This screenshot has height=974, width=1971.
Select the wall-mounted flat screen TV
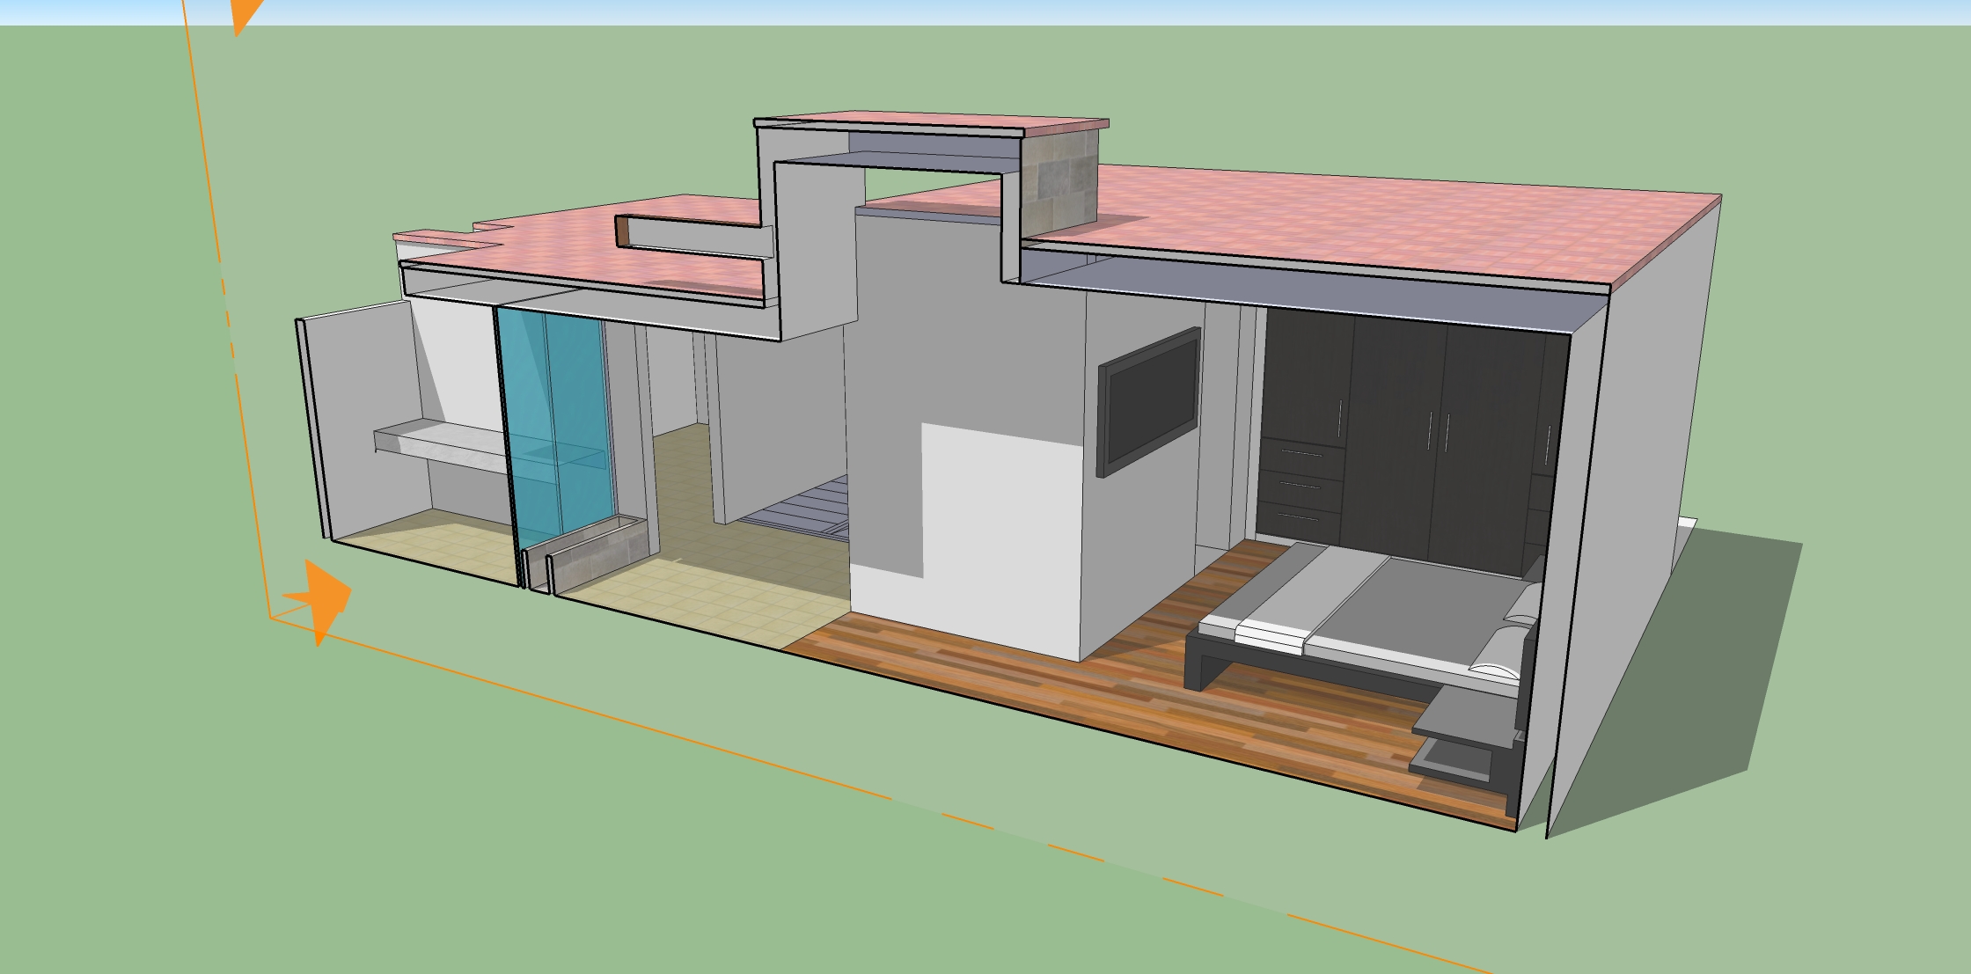1149,401
